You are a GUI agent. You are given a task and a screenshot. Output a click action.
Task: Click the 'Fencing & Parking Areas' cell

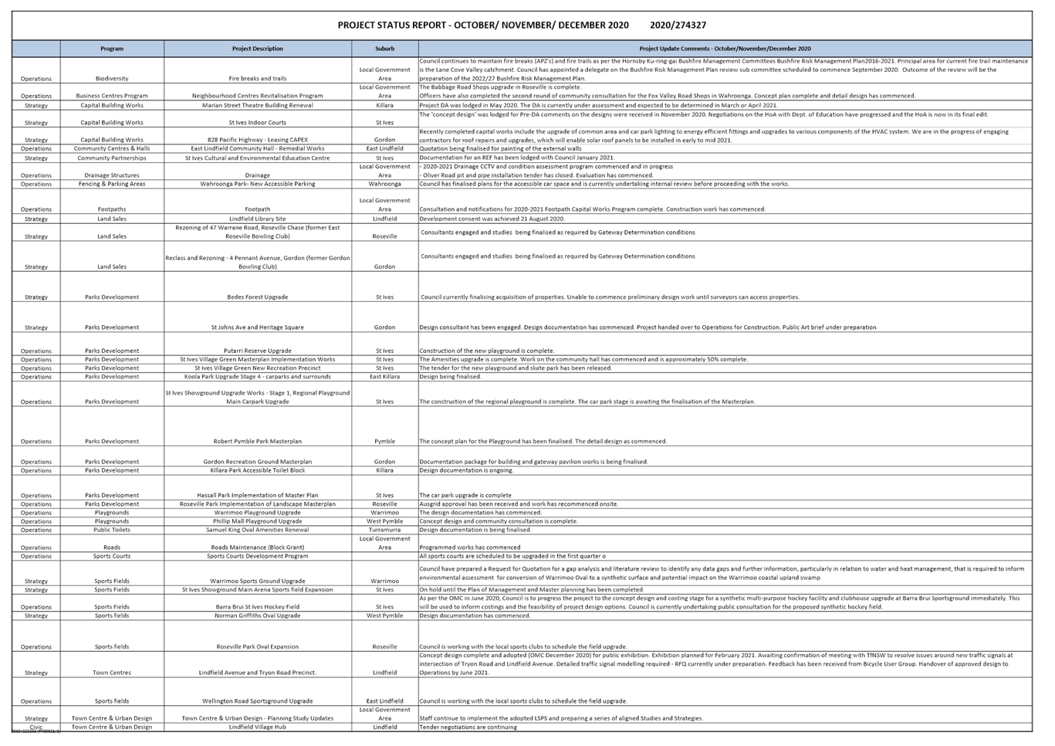[112, 184]
